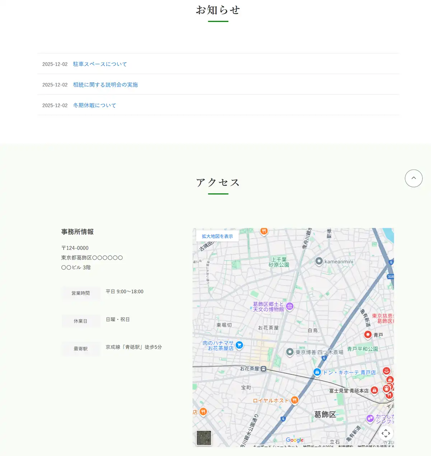This screenshot has width=431, height=456.
Task: Open the 駐車スペースについて news link
Action: click(100, 64)
